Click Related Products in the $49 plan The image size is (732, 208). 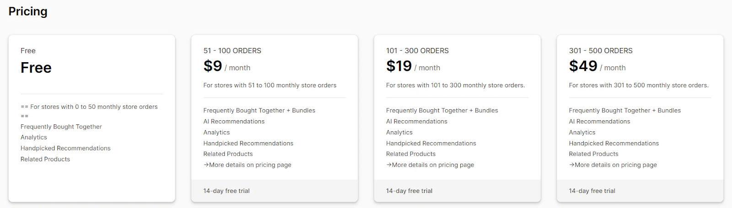593,154
